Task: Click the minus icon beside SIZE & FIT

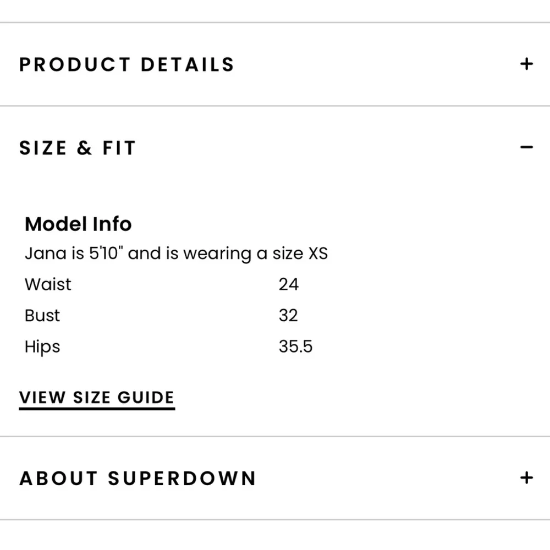Action: 527,147
